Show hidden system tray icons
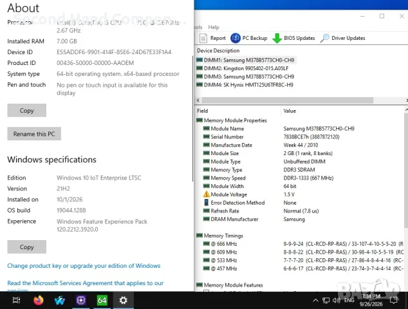This screenshot has width=408, height=309. point(315,301)
